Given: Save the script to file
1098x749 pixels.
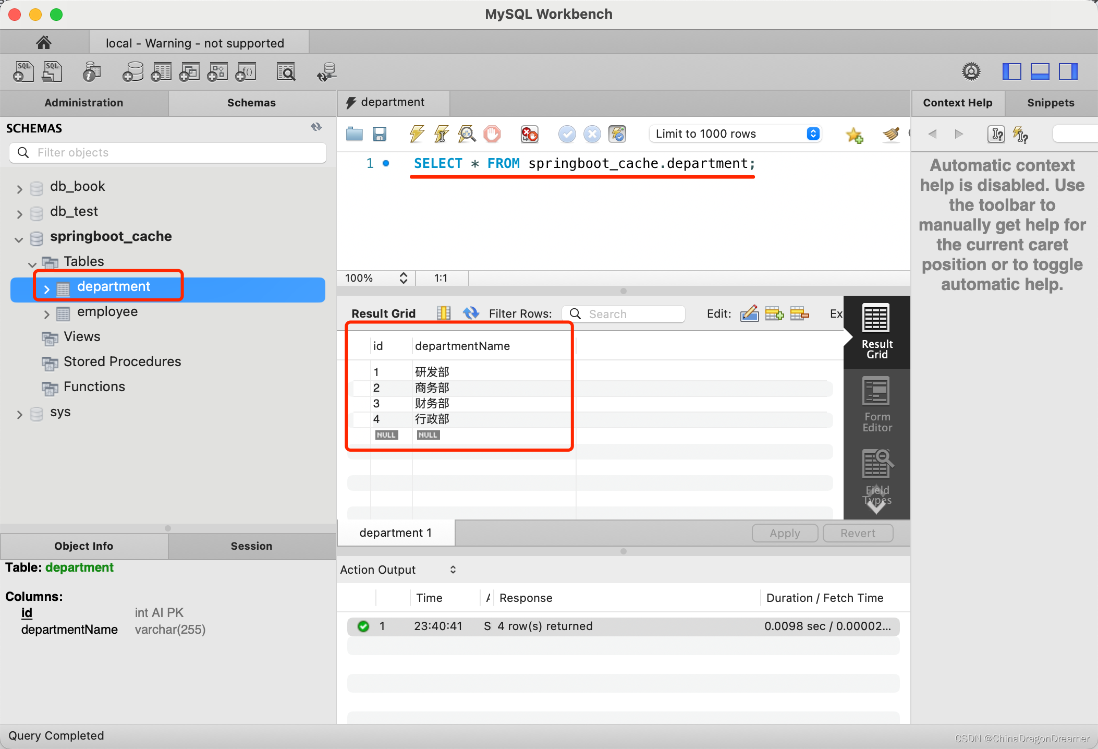Looking at the screenshot, I should [x=380, y=134].
